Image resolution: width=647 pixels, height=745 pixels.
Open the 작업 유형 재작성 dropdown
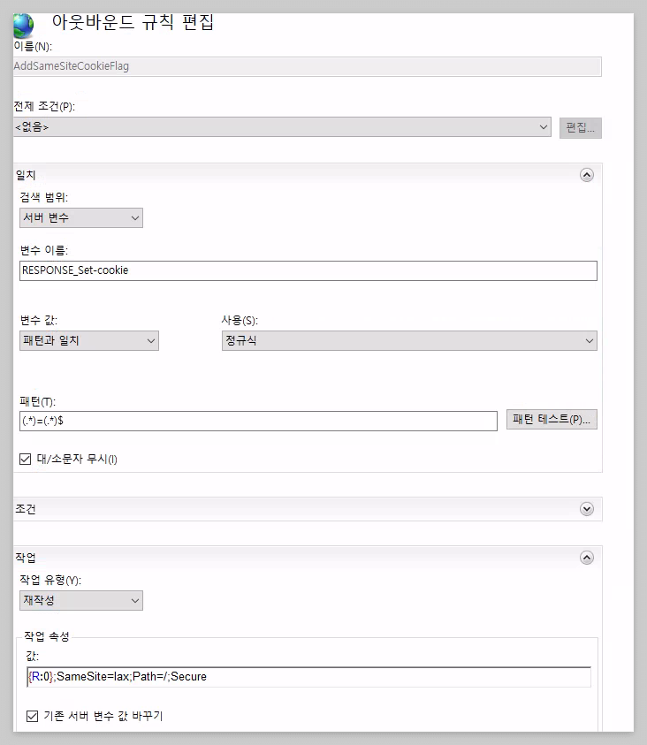(81, 601)
